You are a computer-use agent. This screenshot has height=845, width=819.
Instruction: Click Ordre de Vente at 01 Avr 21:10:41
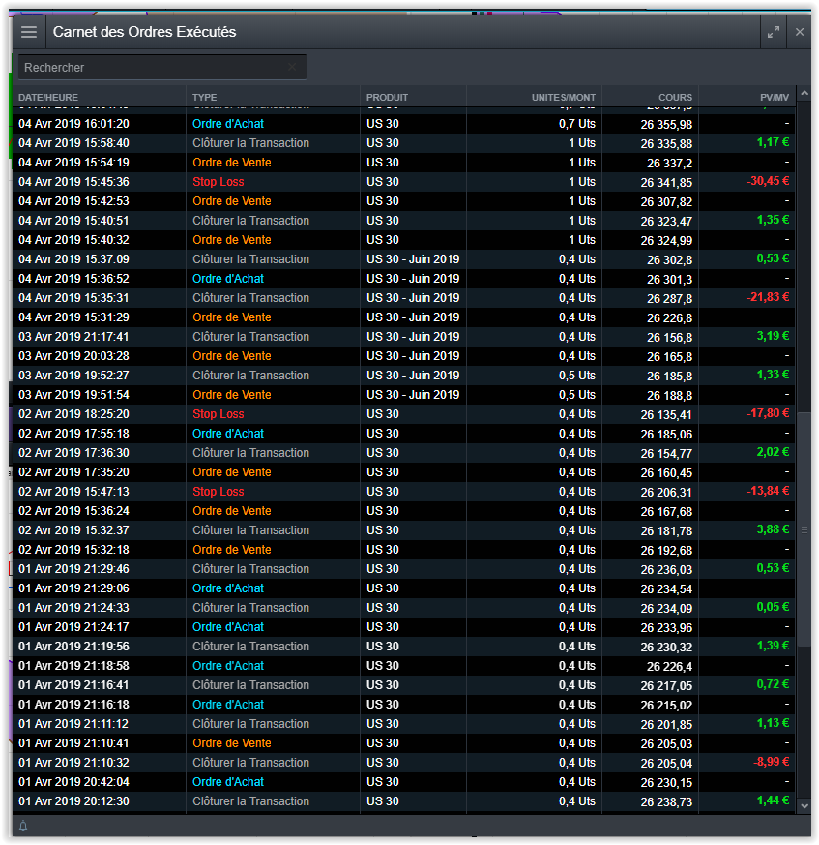[231, 743]
